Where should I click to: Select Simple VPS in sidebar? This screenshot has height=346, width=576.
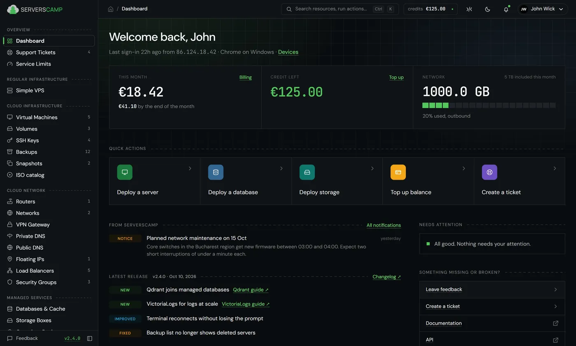49,91
